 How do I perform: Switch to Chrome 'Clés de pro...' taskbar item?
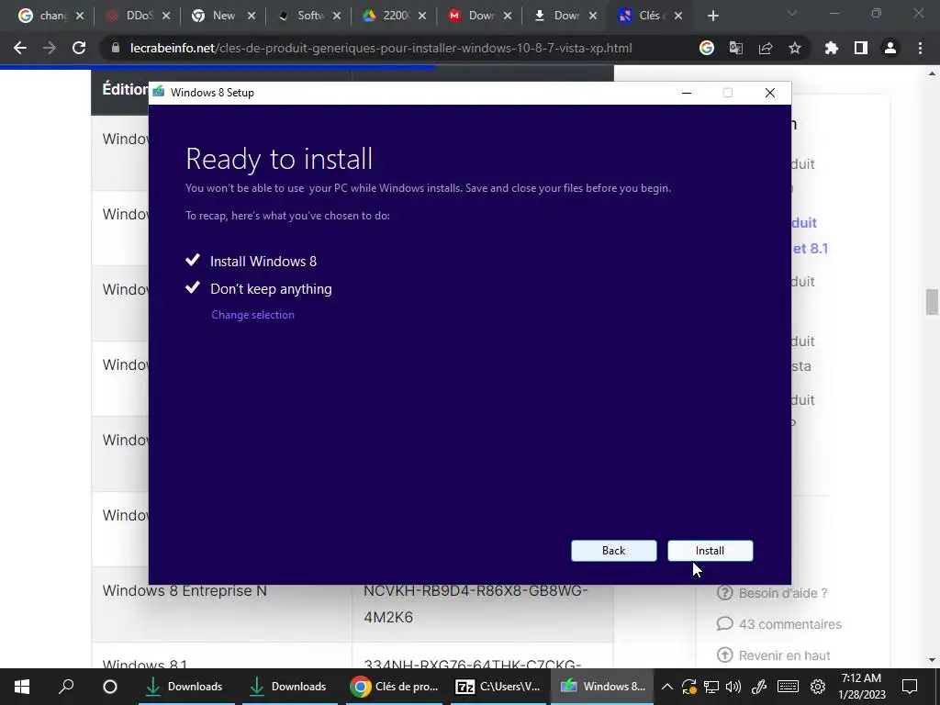coord(395,687)
